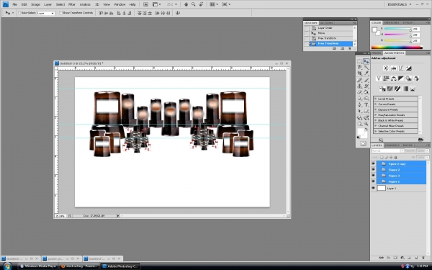Open the Window menu
This screenshot has width=432, height=270.
click(x=120, y=4)
